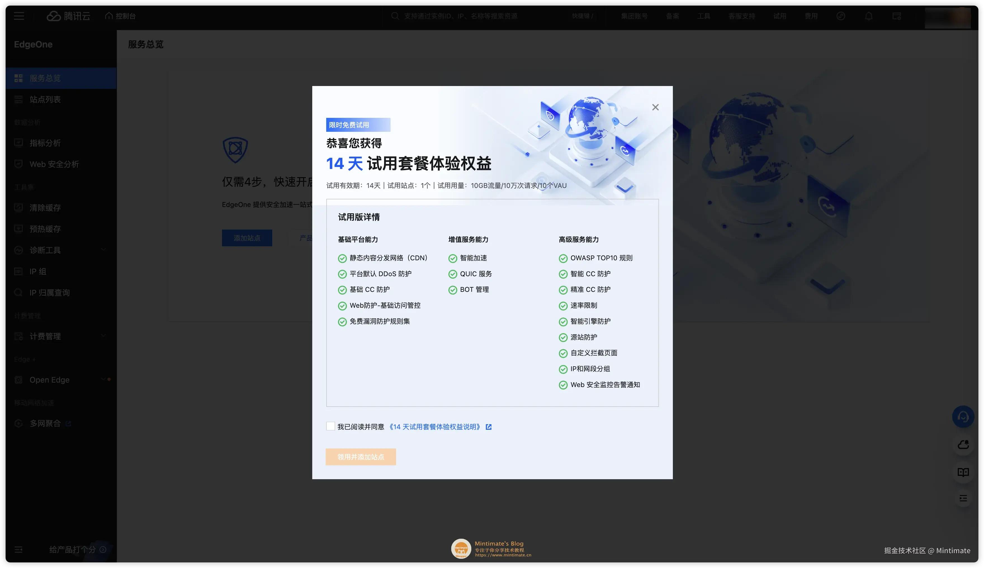Viewport: 984px width, 568px height.
Task: Click the 清除缓存 icon
Action: point(18,207)
